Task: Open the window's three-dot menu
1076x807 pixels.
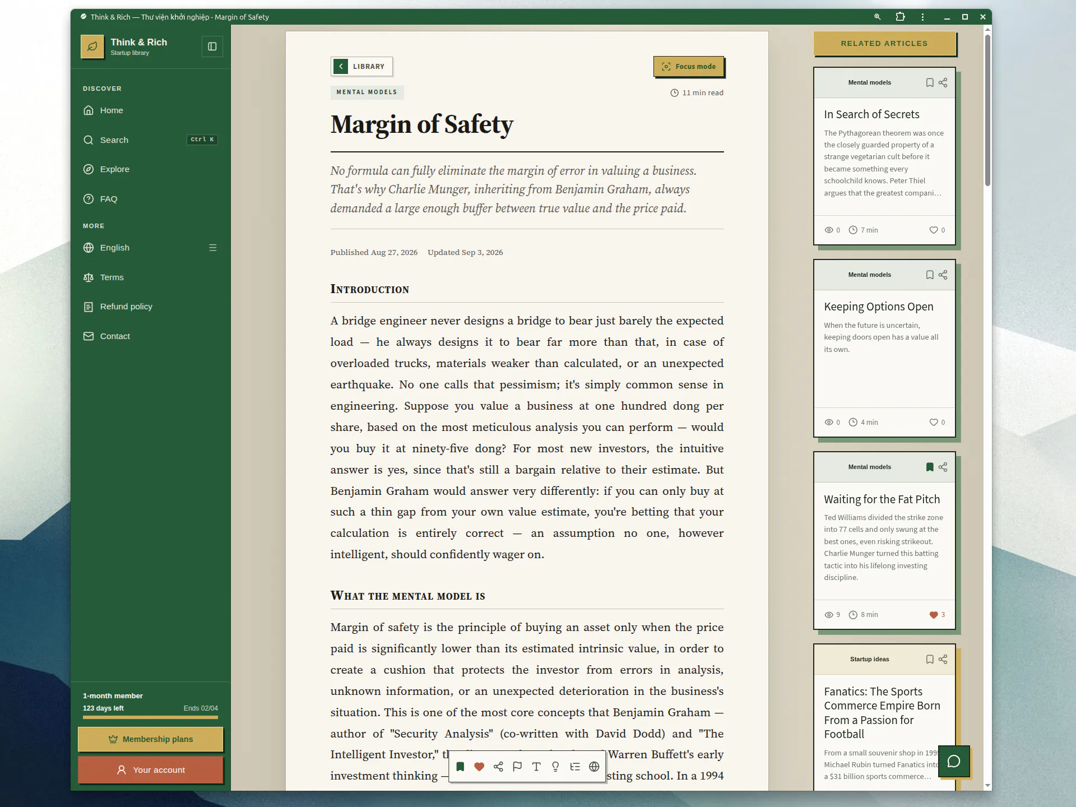Action: 922,17
